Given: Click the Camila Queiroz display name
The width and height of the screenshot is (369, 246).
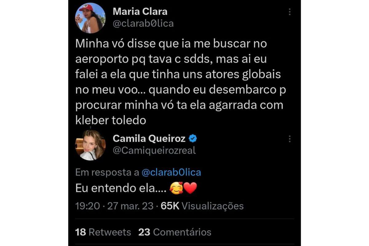Looking at the screenshot, I should [x=149, y=139].
